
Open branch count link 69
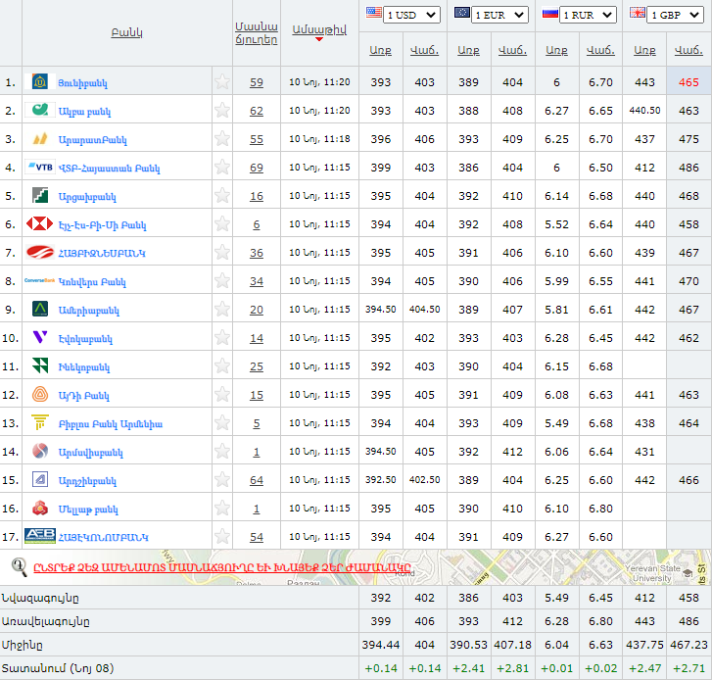point(257,168)
